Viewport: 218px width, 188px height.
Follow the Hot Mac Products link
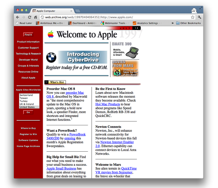(107, 104)
